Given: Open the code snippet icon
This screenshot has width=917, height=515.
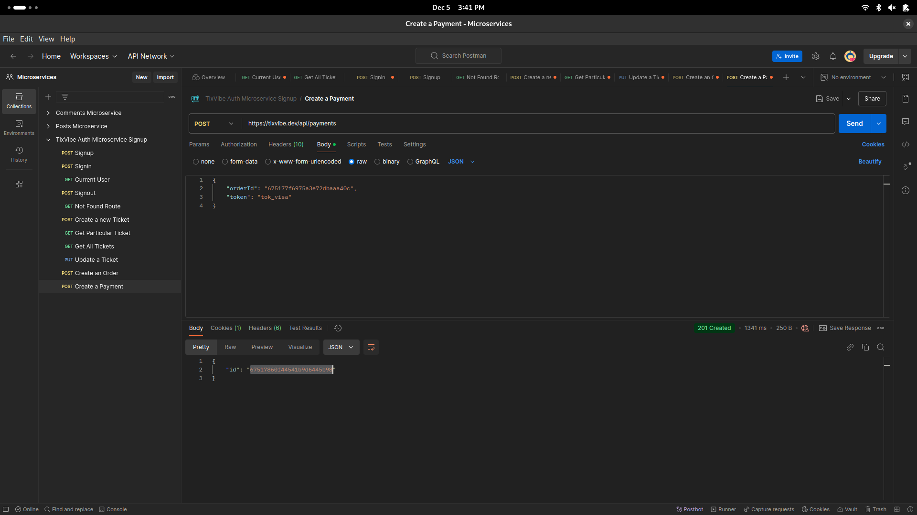Looking at the screenshot, I should click(x=906, y=144).
